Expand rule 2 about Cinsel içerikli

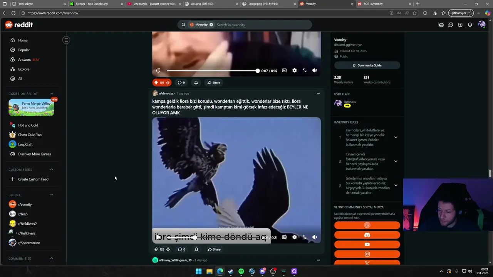coord(396,161)
